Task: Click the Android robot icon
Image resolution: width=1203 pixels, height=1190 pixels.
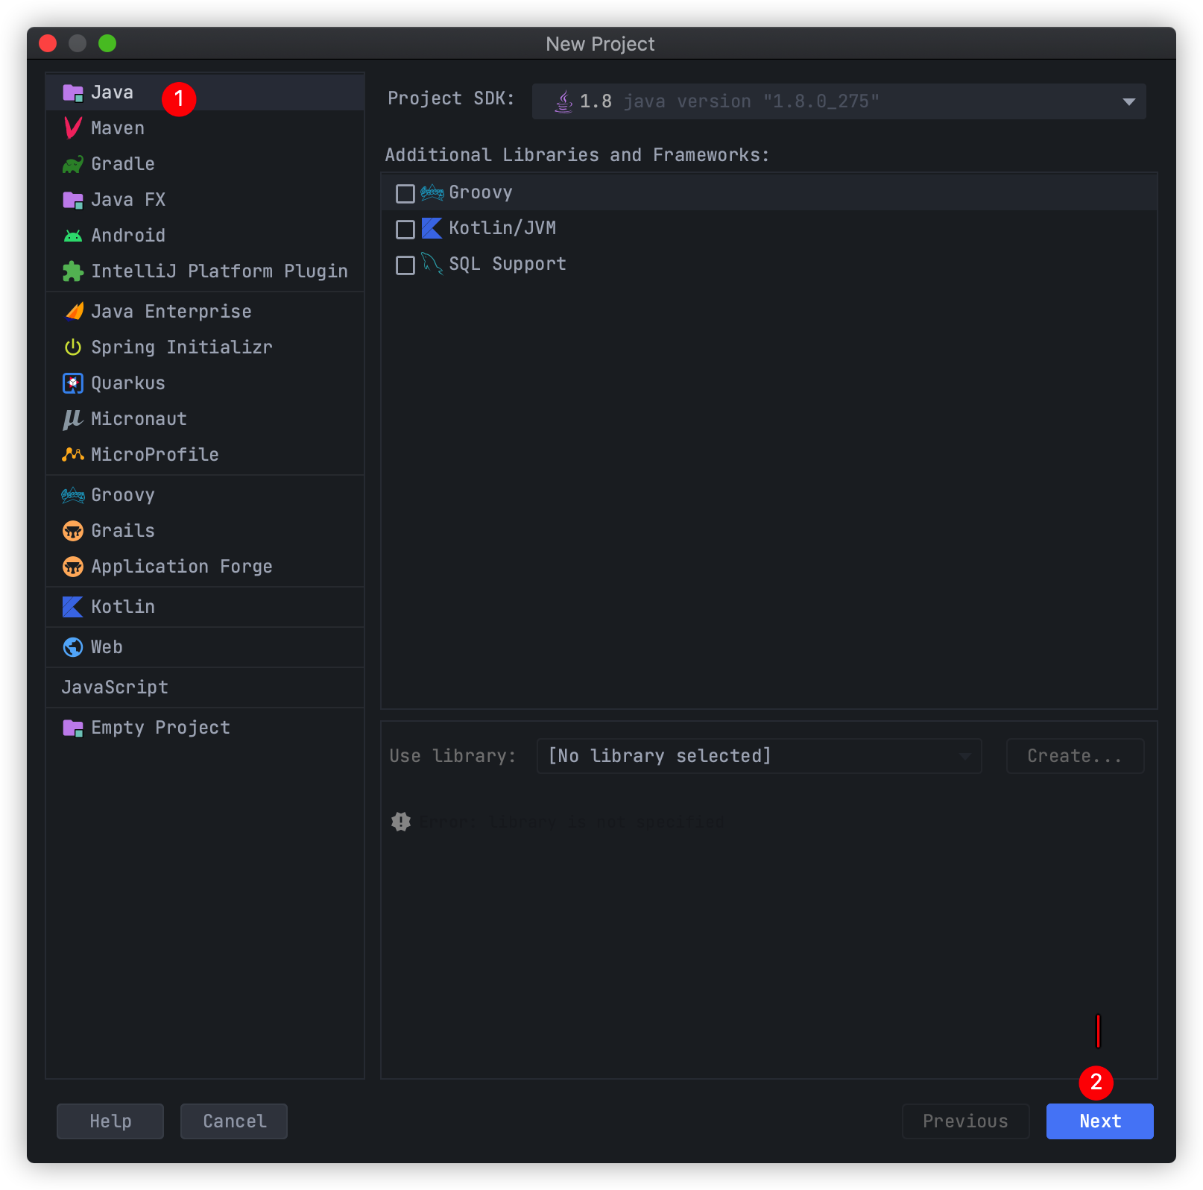Action: (72, 236)
